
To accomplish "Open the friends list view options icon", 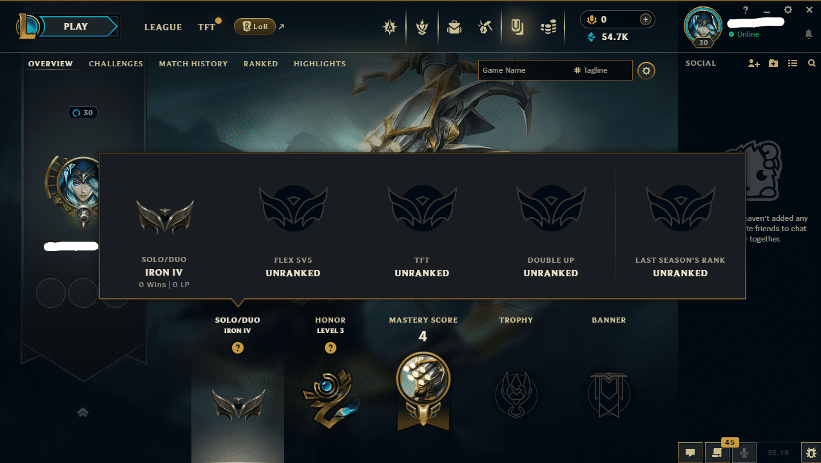I will [793, 63].
